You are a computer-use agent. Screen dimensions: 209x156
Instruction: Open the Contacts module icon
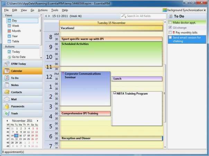coord(7,92)
